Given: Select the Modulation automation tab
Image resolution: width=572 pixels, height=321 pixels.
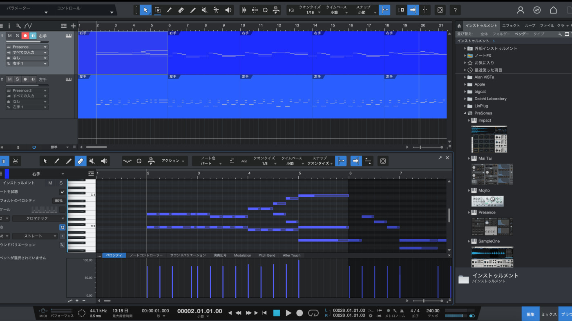Looking at the screenshot, I should (x=242, y=255).
